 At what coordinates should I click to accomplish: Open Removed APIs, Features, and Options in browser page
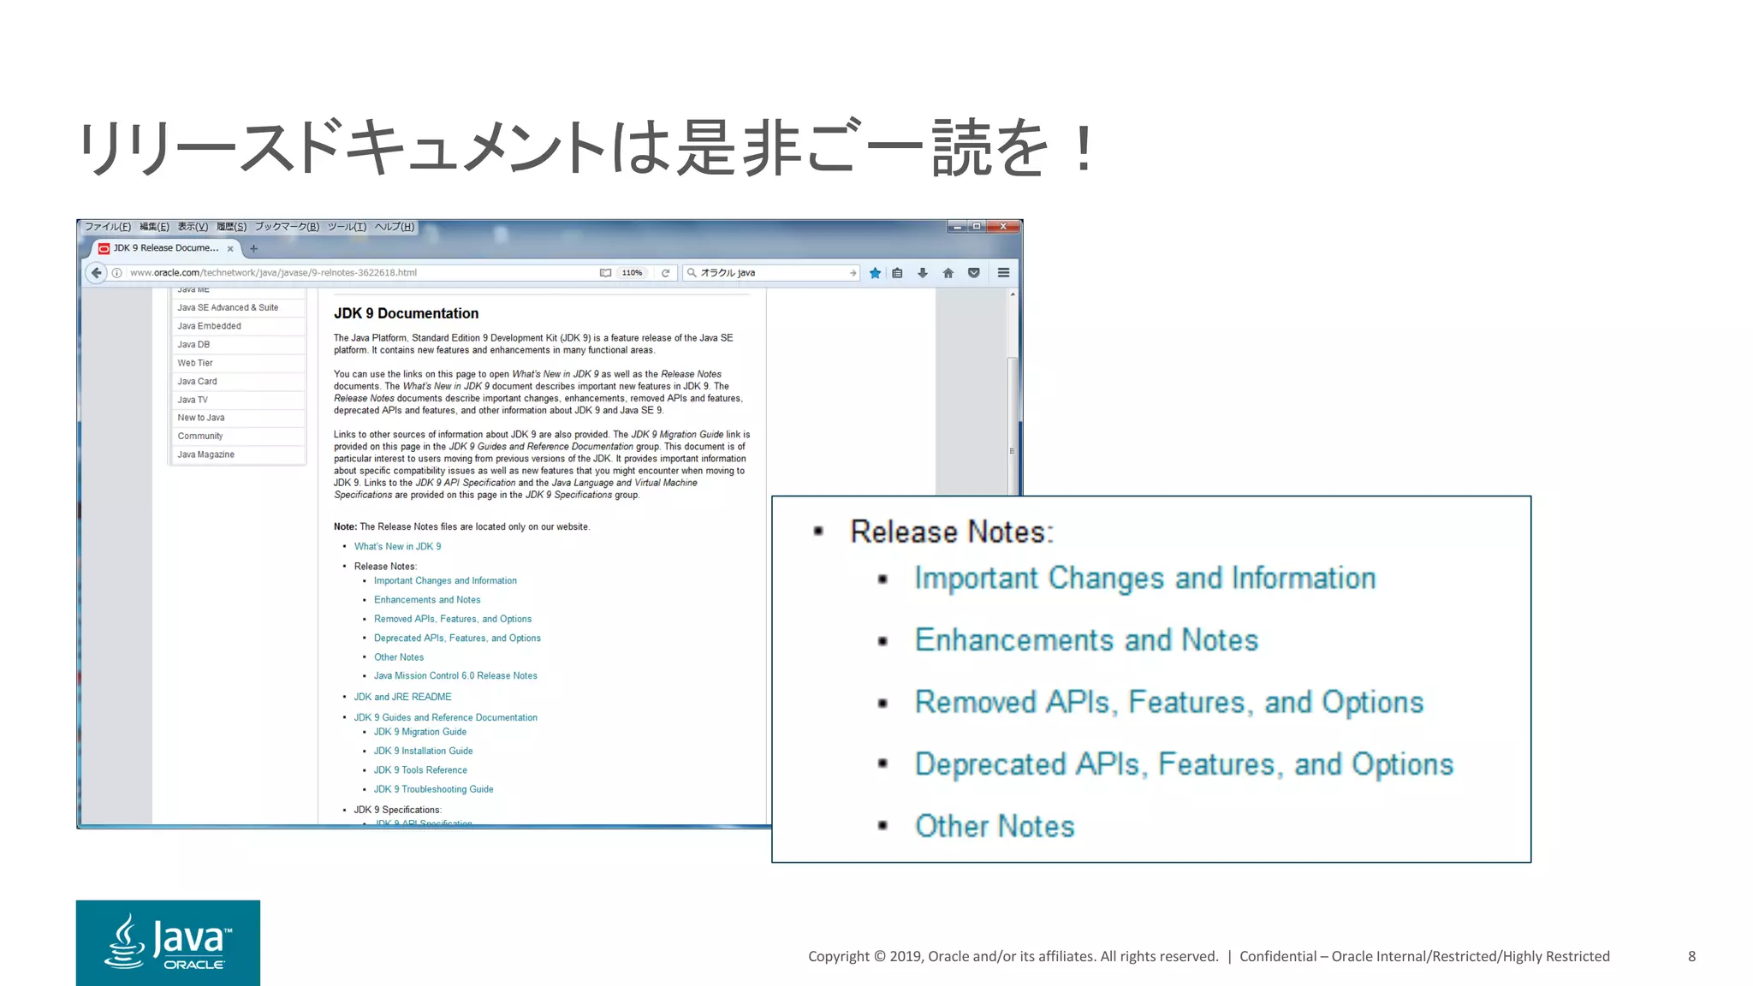(x=452, y=620)
